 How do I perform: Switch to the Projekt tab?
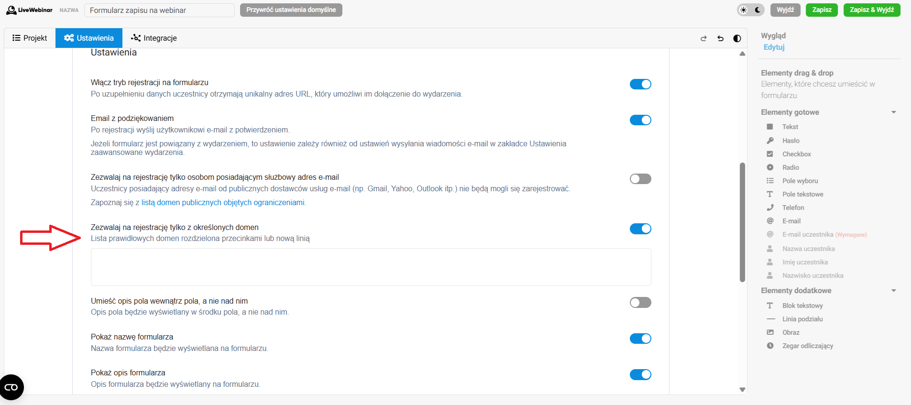pyautogui.click(x=30, y=38)
